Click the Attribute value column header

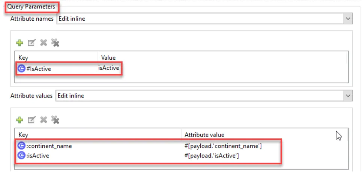click(x=204, y=135)
